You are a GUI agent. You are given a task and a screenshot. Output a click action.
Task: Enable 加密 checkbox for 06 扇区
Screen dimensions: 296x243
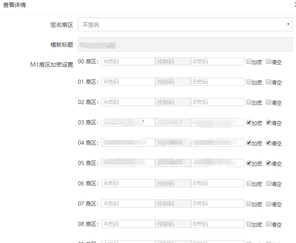(x=249, y=184)
